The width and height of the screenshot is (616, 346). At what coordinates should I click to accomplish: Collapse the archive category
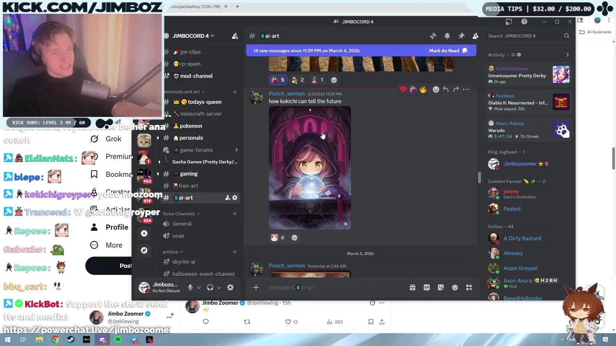(173, 252)
